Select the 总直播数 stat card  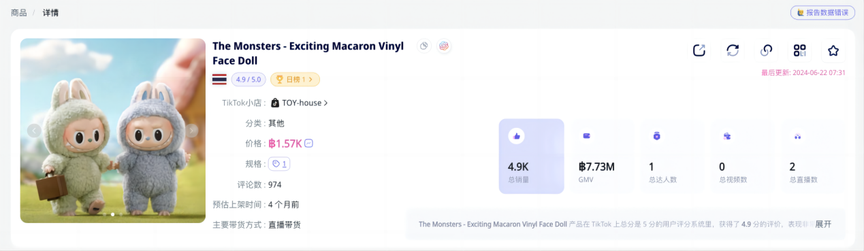pyautogui.click(x=814, y=156)
